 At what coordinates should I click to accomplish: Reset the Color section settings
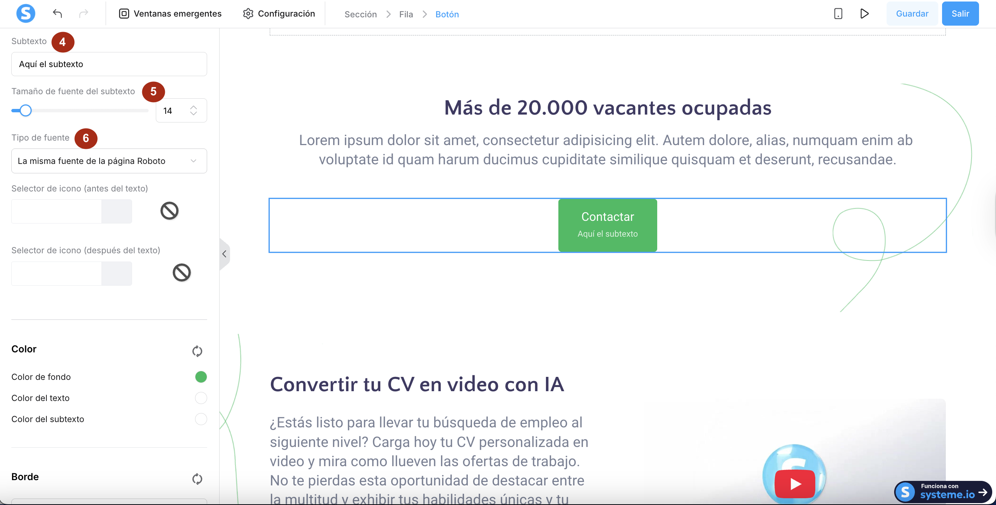coord(197,351)
